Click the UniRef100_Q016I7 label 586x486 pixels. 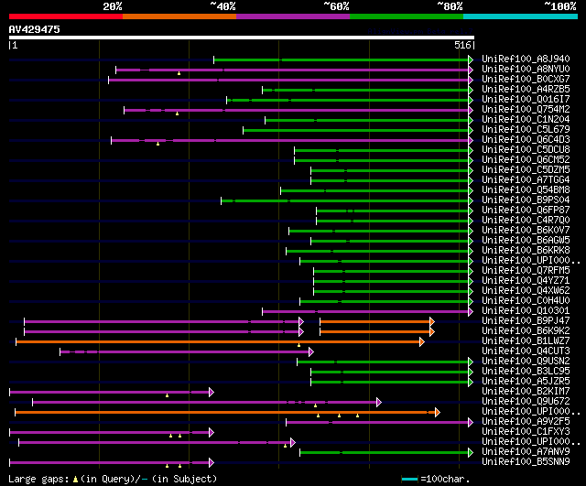(526, 100)
